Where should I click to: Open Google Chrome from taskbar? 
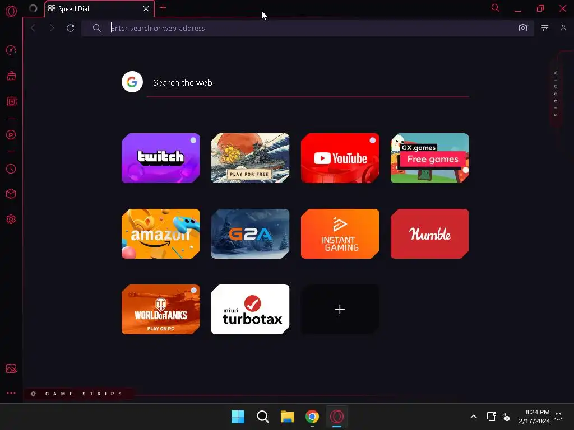(312, 417)
